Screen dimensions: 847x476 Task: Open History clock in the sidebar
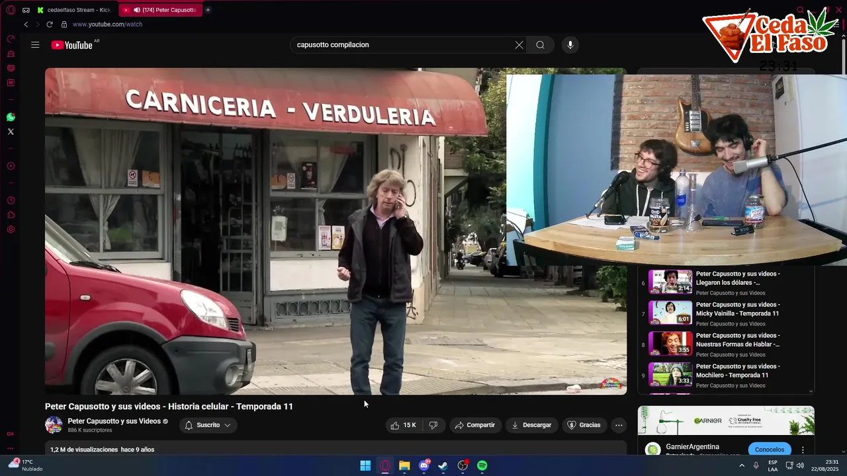tap(11, 200)
